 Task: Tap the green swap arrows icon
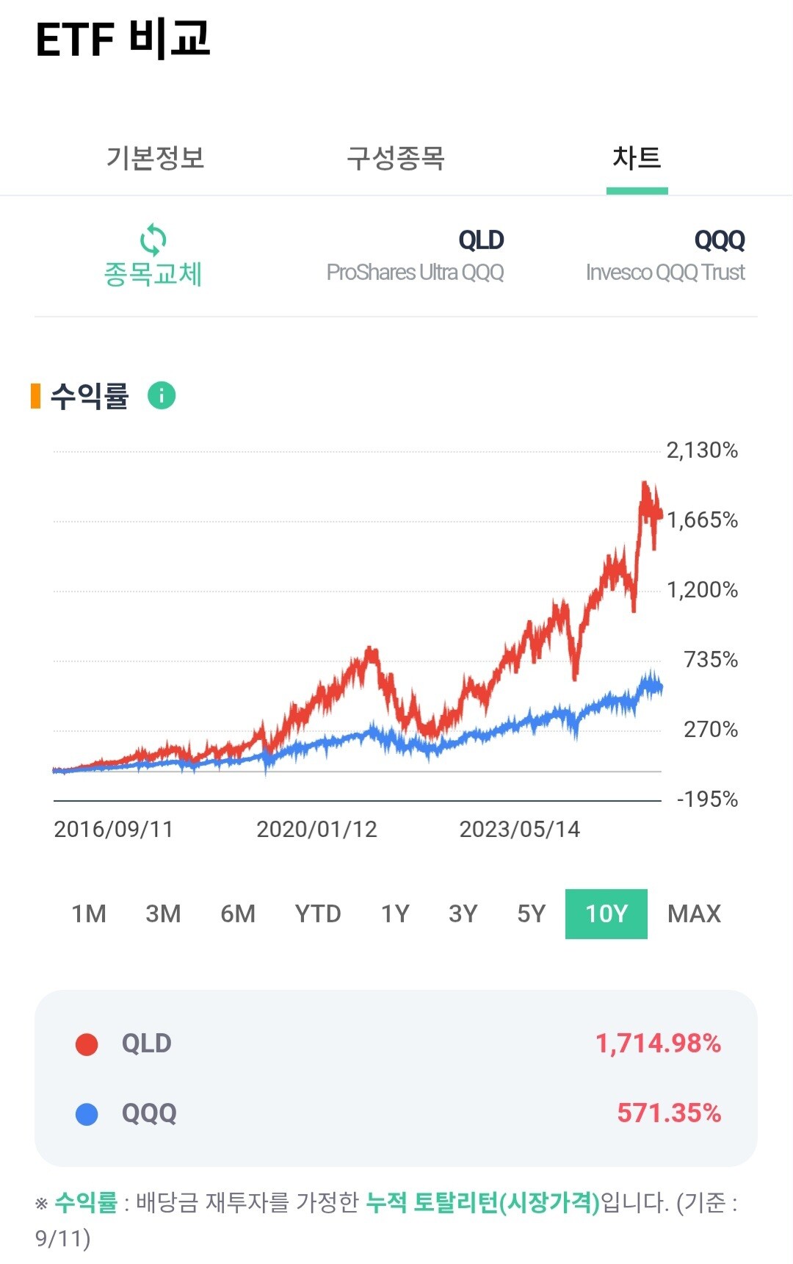coord(153,240)
